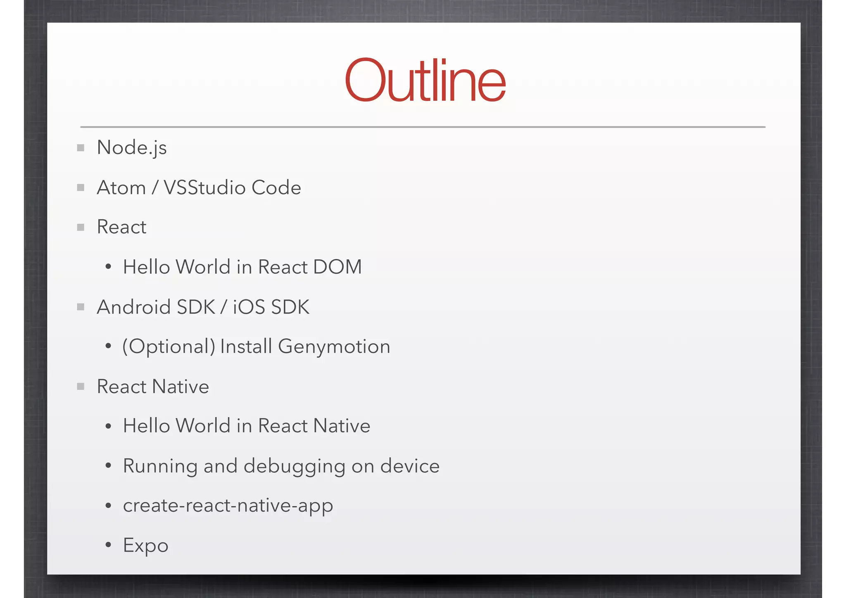Click the React Native bullet heading
The height and width of the screenshot is (598, 846).
153,387
